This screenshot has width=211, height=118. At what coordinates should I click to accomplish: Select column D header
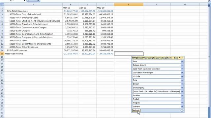click(x=105, y=5)
